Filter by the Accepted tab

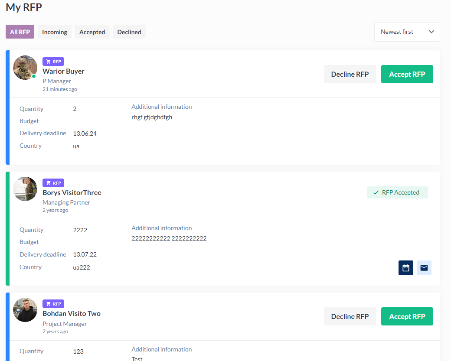pos(92,32)
